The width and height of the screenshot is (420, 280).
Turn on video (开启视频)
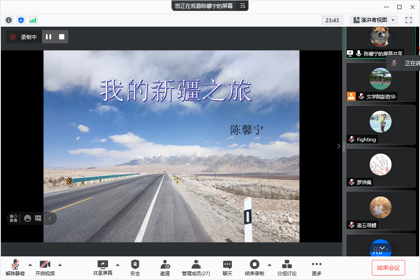(x=45, y=267)
